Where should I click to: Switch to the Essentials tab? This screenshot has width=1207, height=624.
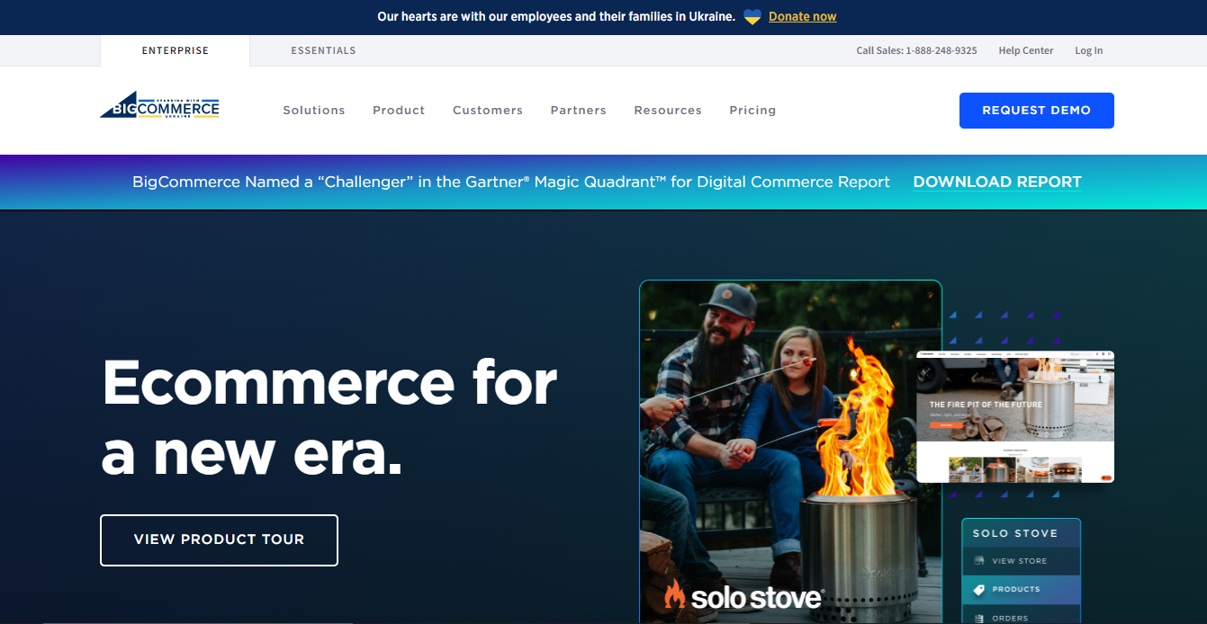(x=323, y=50)
